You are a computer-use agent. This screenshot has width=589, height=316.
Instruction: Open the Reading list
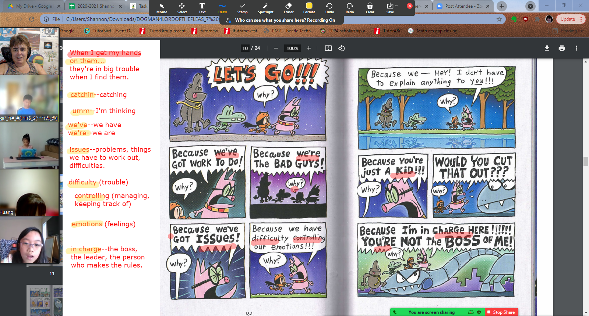[568, 31]
